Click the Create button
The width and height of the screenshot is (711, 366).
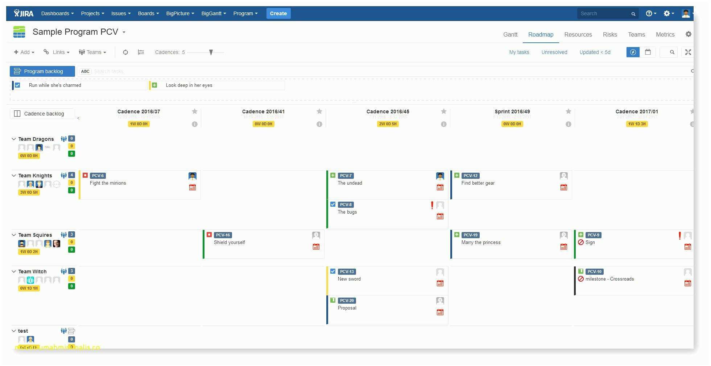(x=278, y=13)
